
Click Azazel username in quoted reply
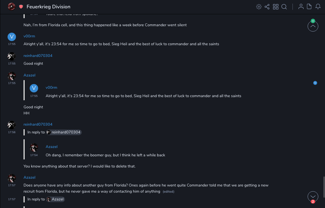click(52, 147)
